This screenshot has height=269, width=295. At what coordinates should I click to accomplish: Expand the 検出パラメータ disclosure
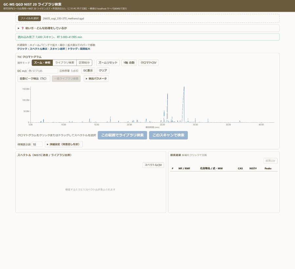[96, 79]
